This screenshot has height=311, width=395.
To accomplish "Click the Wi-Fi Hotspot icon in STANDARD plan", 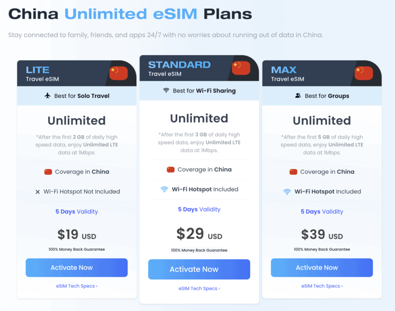I will [164, 190].
